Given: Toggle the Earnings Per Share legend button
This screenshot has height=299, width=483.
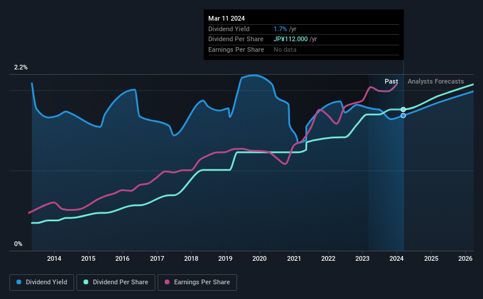Looking at the screenshot, I should coord(197,283).
